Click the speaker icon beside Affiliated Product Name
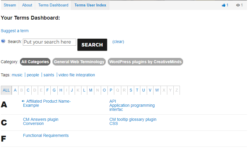Image resolution: width=249 pixels, height=148 pixels. pyautogui.click(x=23, y=101)
